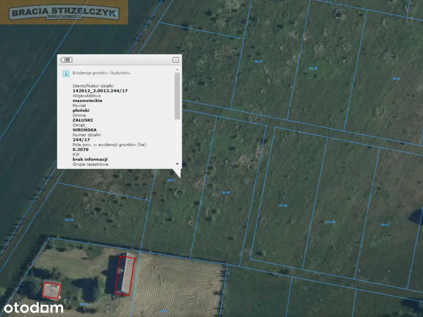Select parcel labeled 244/19 on map

tap(283, 205)
